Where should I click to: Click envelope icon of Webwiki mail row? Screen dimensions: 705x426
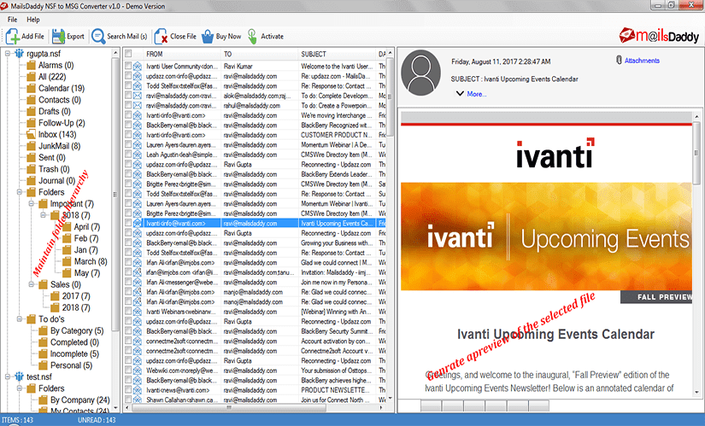(x=137, y=371)
